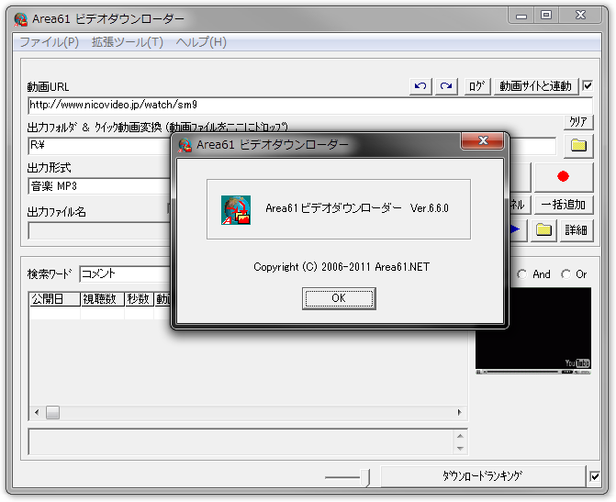Click the app icon in the about dialog
The width and height of the screenshot is (616, 502).
236,210
